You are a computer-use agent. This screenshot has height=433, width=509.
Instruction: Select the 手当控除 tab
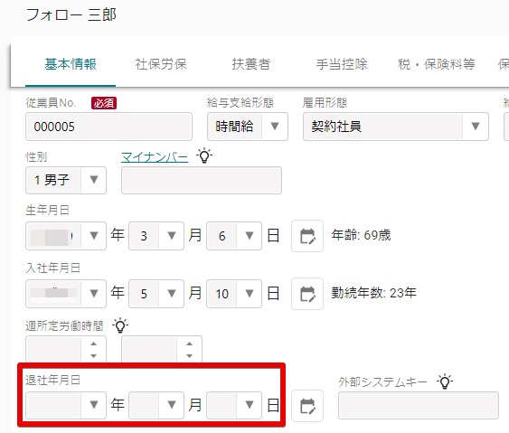coord(342,64)
